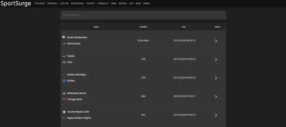Go to the BASEBALL section
286x127 pixels.
point(53,3)
